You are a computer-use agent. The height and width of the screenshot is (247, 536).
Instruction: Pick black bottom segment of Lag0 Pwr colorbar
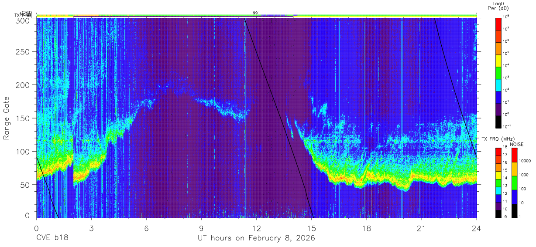pyautogui.click(x=498, y=121)
